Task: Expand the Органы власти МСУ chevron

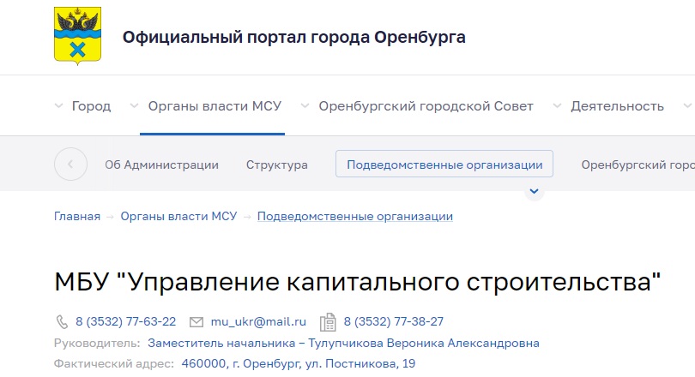Action: tap(134, 106)
